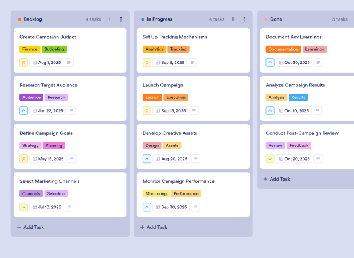Screen dimensions: 354x258
Task: Open description icon on Conduct Post-Campaign Review card
Action: tap(319, 159)
